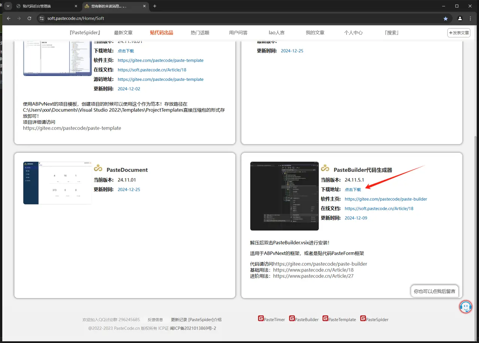Open 基础用法 pastecode.cn/Article/18 link
The width and height of the screenshot is (479, 343).
313,270
